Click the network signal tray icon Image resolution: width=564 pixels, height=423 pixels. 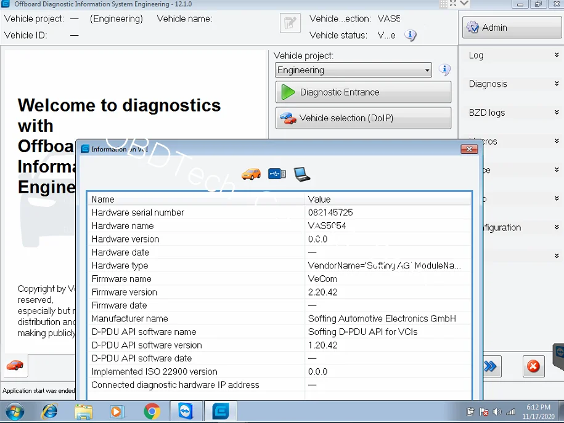[510, 412]
